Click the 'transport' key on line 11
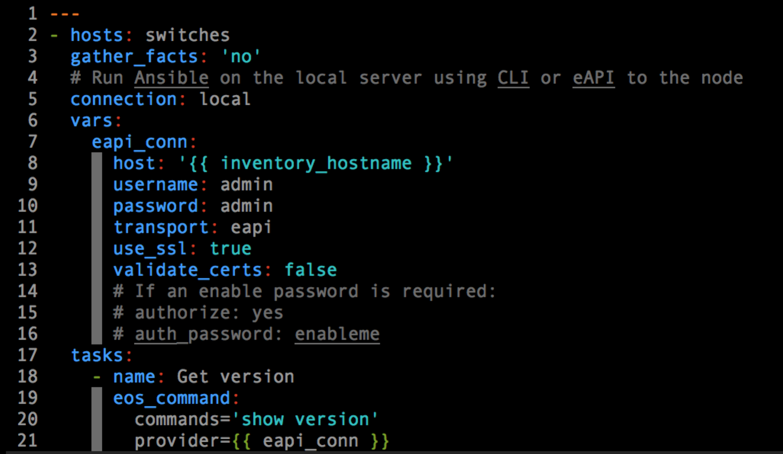The height and width of the screenshot is (454, 783). (x=161, y=227)
